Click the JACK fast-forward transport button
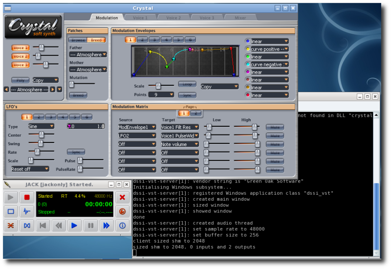The image size is (391, 269). tap(106, 226)
